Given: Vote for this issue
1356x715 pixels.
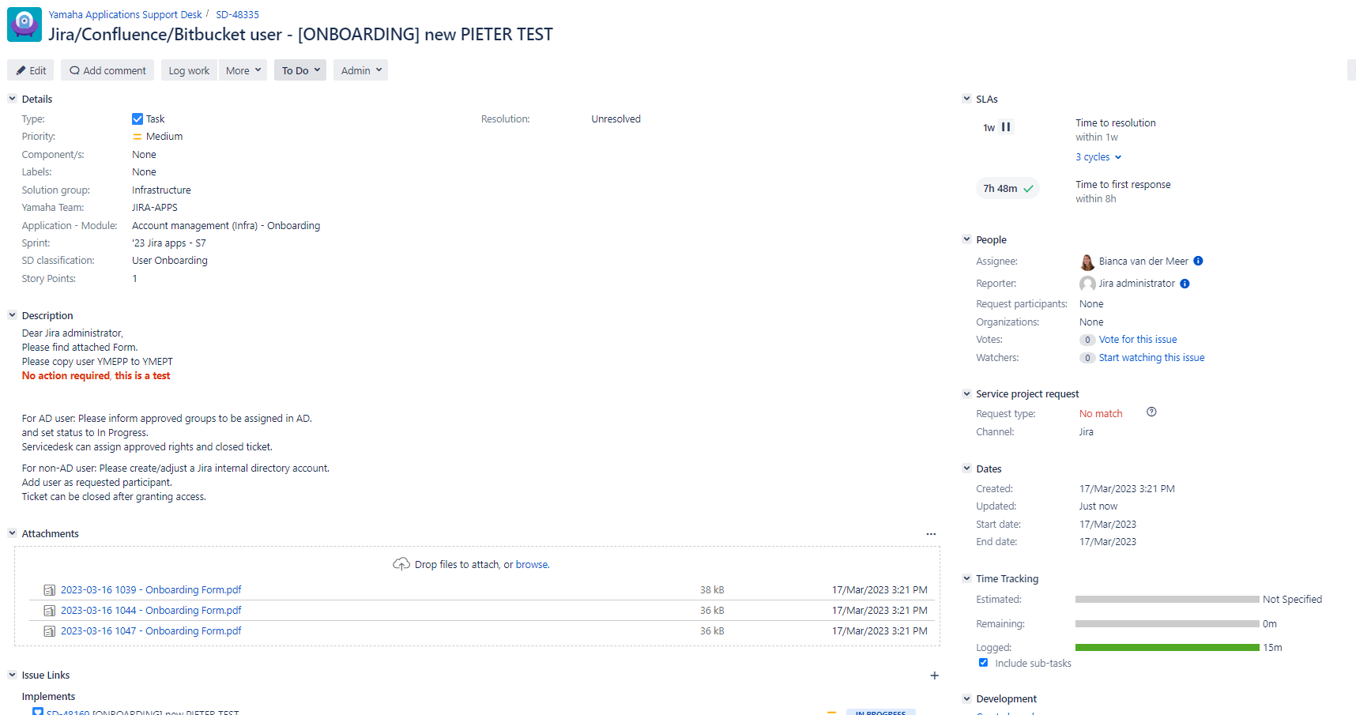Looking at the screenshot, I should tap(1138, 340).
